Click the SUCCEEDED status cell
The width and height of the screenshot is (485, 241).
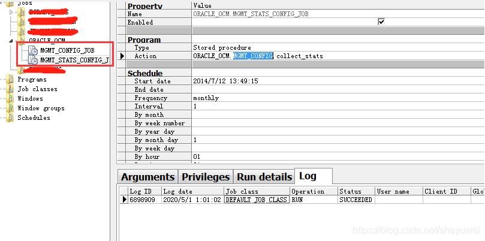coord(356,200)
